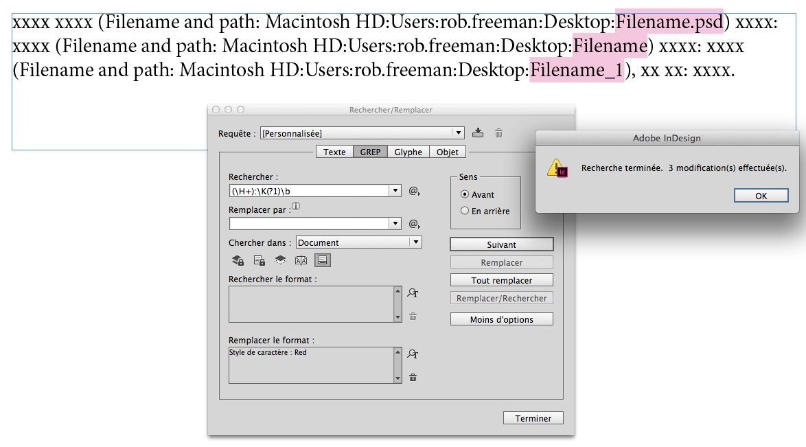The height and width of the screenshot is (447, 806).
Task: Click the 'Style de caractère : Red' text
Action: pos(268,352)
